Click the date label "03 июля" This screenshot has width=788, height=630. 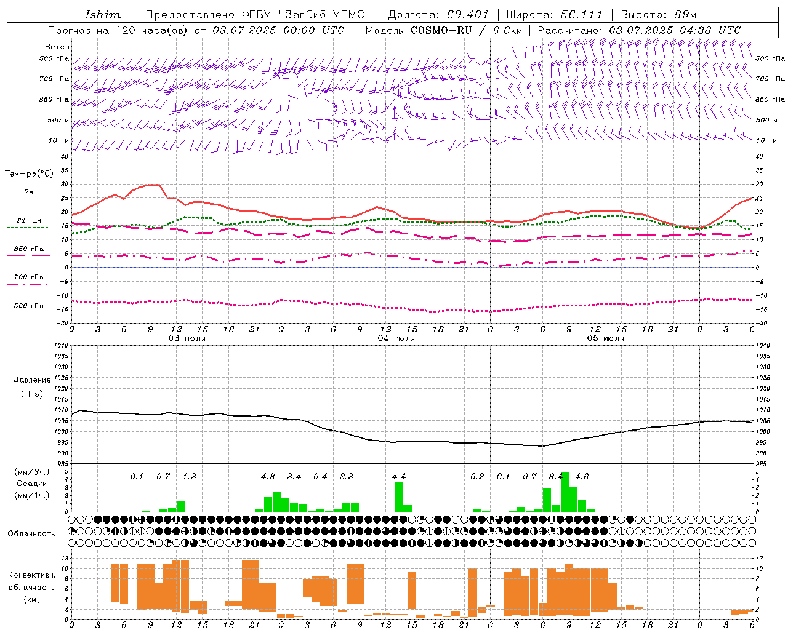[x=187, y=338]
